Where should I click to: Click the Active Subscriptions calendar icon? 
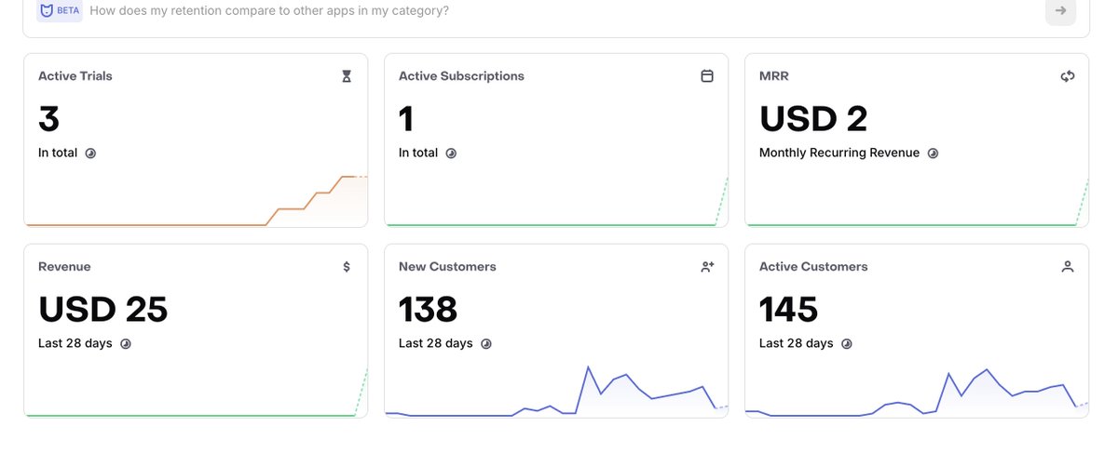707,76
